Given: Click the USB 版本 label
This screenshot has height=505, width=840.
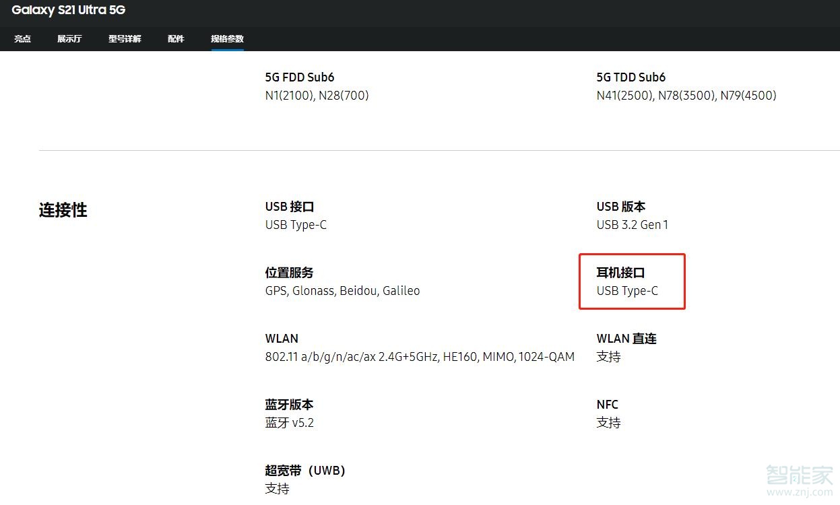Looking at the screenshot, I should pos(621,207).
